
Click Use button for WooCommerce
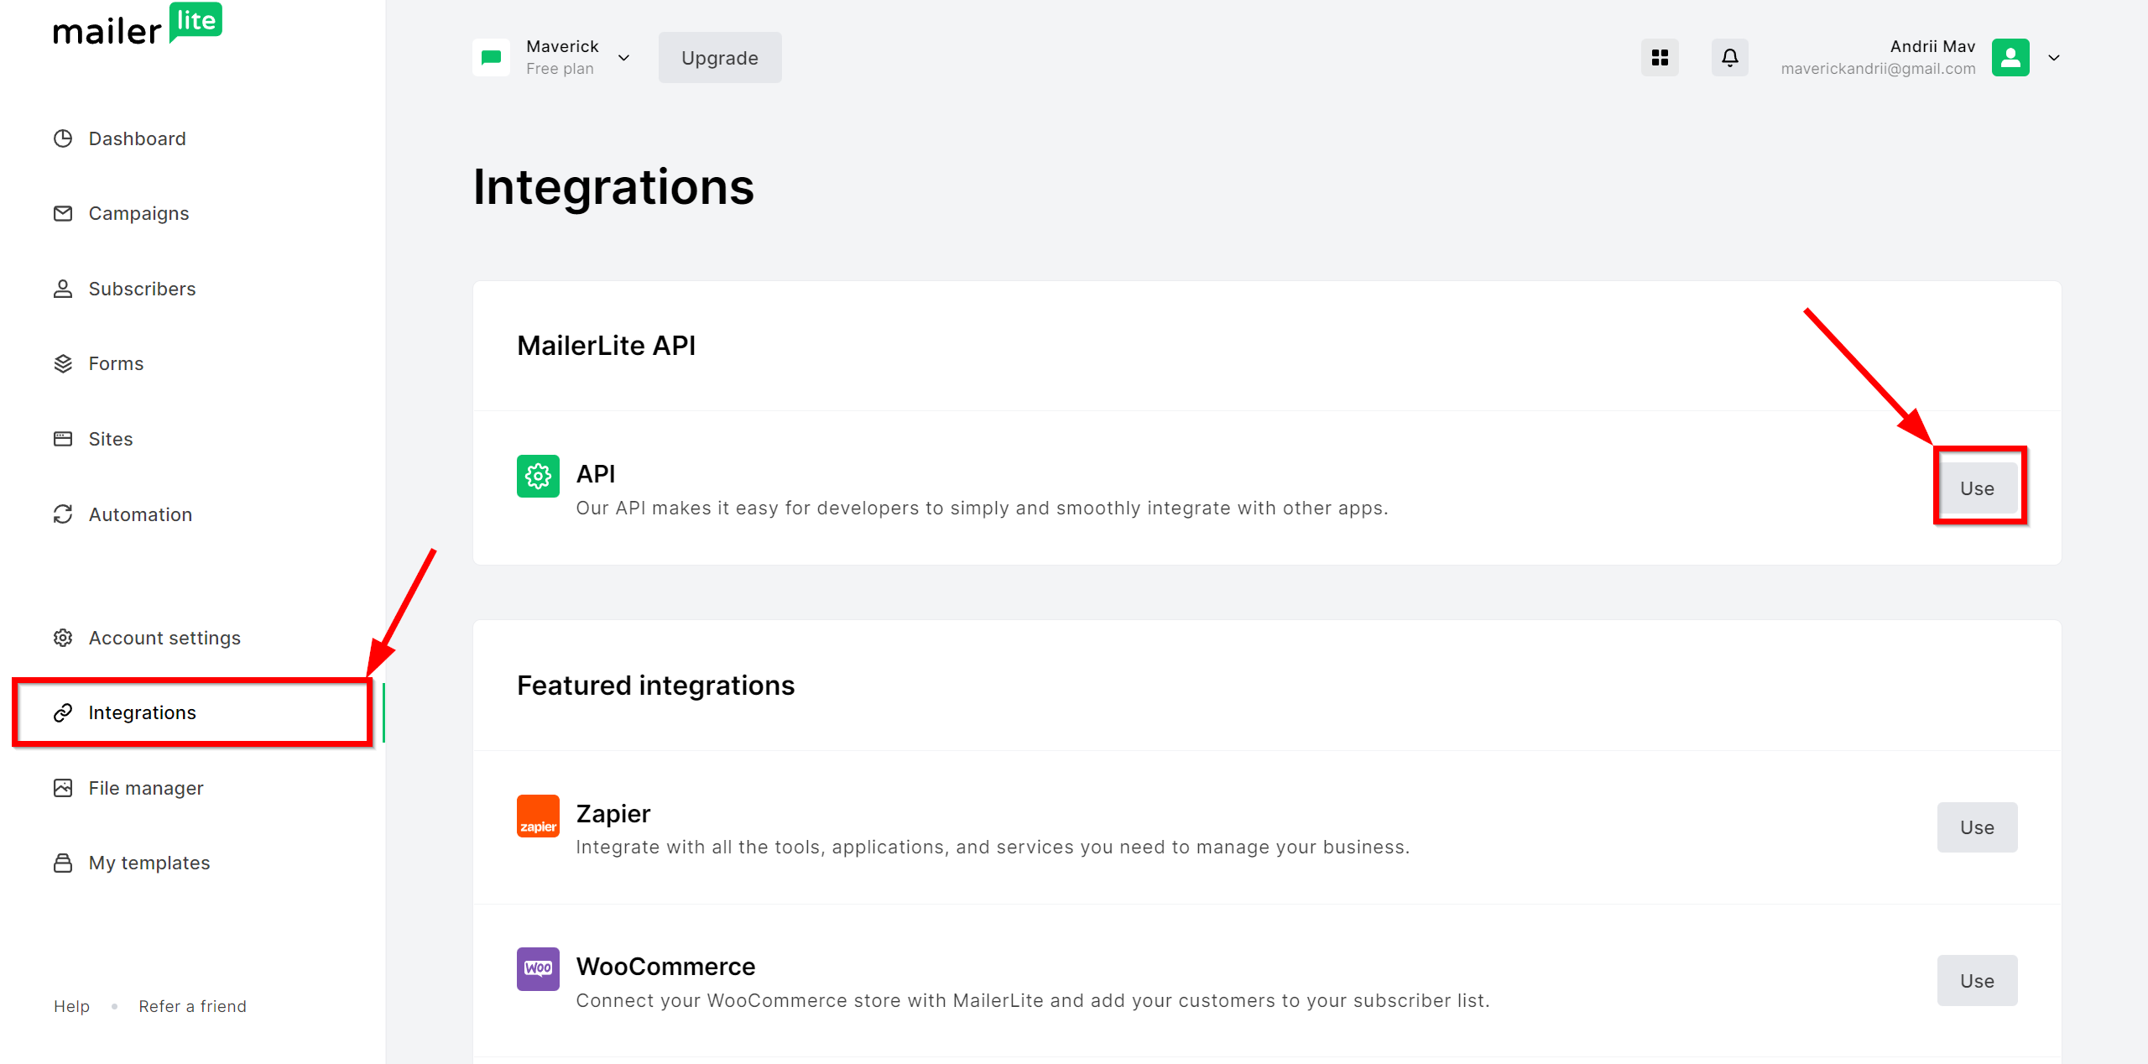[1978, 980]
